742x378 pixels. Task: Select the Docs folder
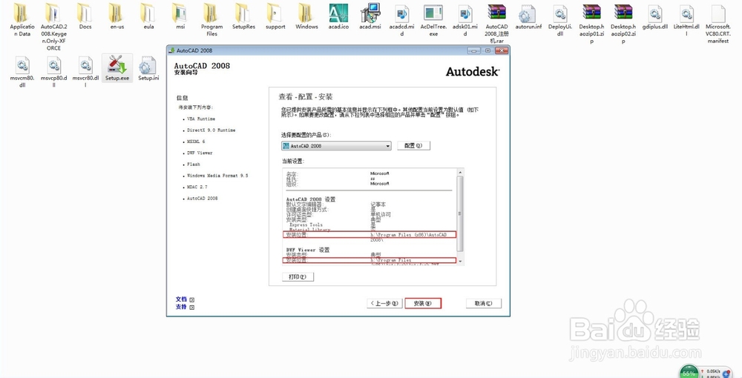85,16
